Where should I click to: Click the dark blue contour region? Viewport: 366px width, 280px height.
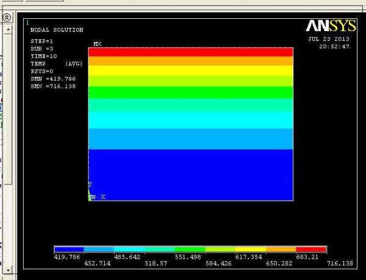click(191, 174)
